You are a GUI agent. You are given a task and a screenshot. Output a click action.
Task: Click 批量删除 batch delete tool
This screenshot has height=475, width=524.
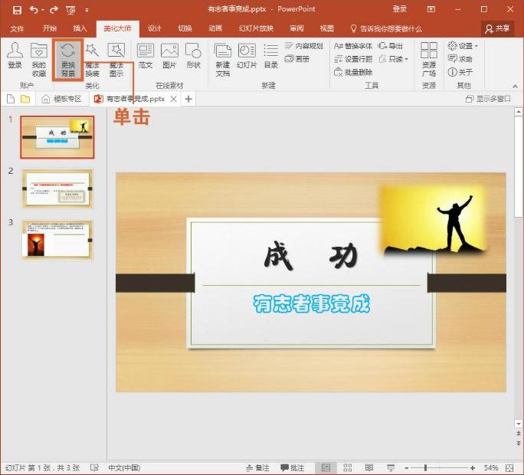pos(353,72)
